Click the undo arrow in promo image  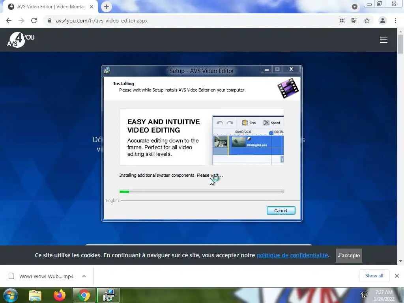click(220, 123)
